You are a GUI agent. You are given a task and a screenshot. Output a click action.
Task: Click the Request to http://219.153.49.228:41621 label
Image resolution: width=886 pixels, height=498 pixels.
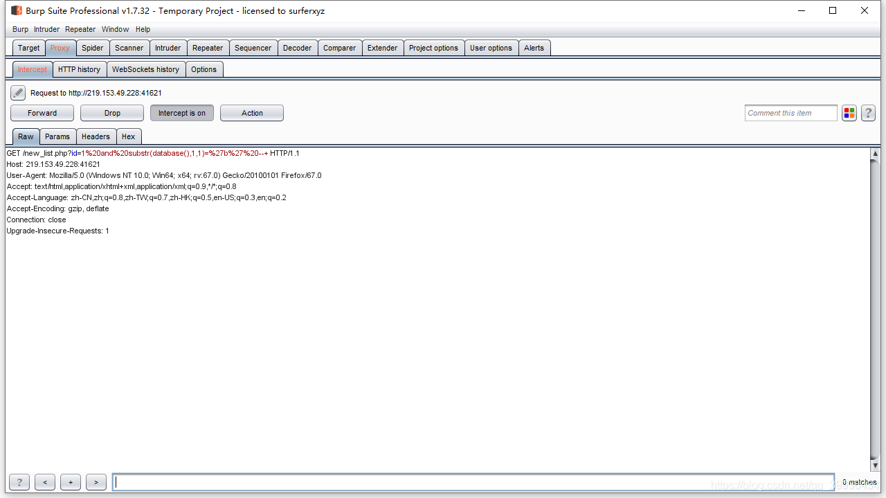96,93
